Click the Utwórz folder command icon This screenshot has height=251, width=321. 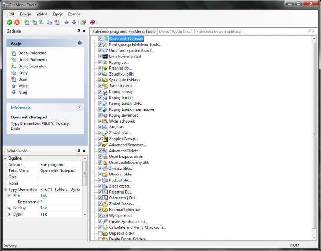[105, 174]
